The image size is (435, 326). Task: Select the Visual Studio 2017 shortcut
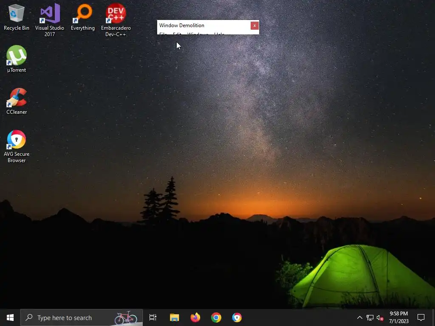click(50, 20)
